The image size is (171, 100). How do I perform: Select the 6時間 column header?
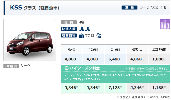(x=72, y=50)
